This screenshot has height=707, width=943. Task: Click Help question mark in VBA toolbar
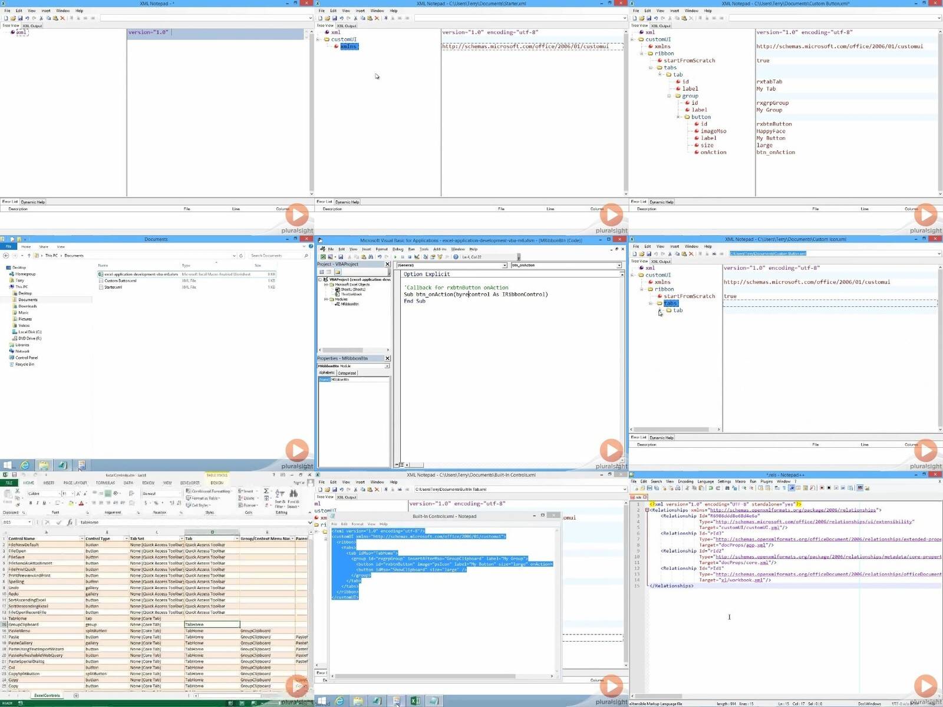(456, 257)
